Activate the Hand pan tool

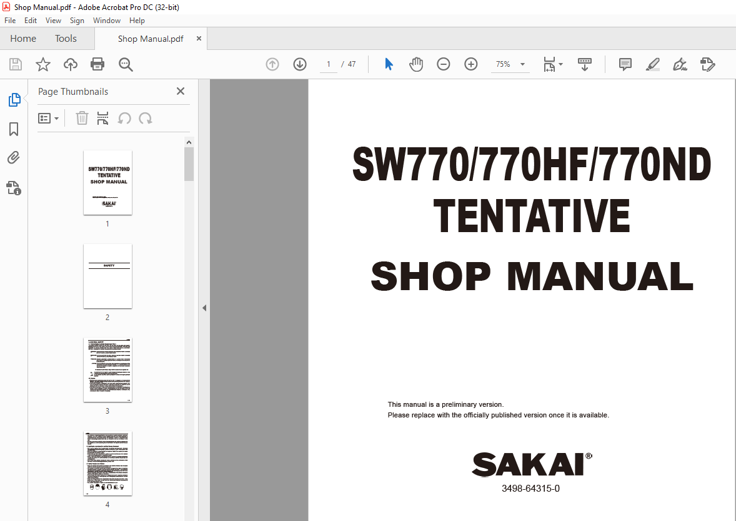point(416,64)
